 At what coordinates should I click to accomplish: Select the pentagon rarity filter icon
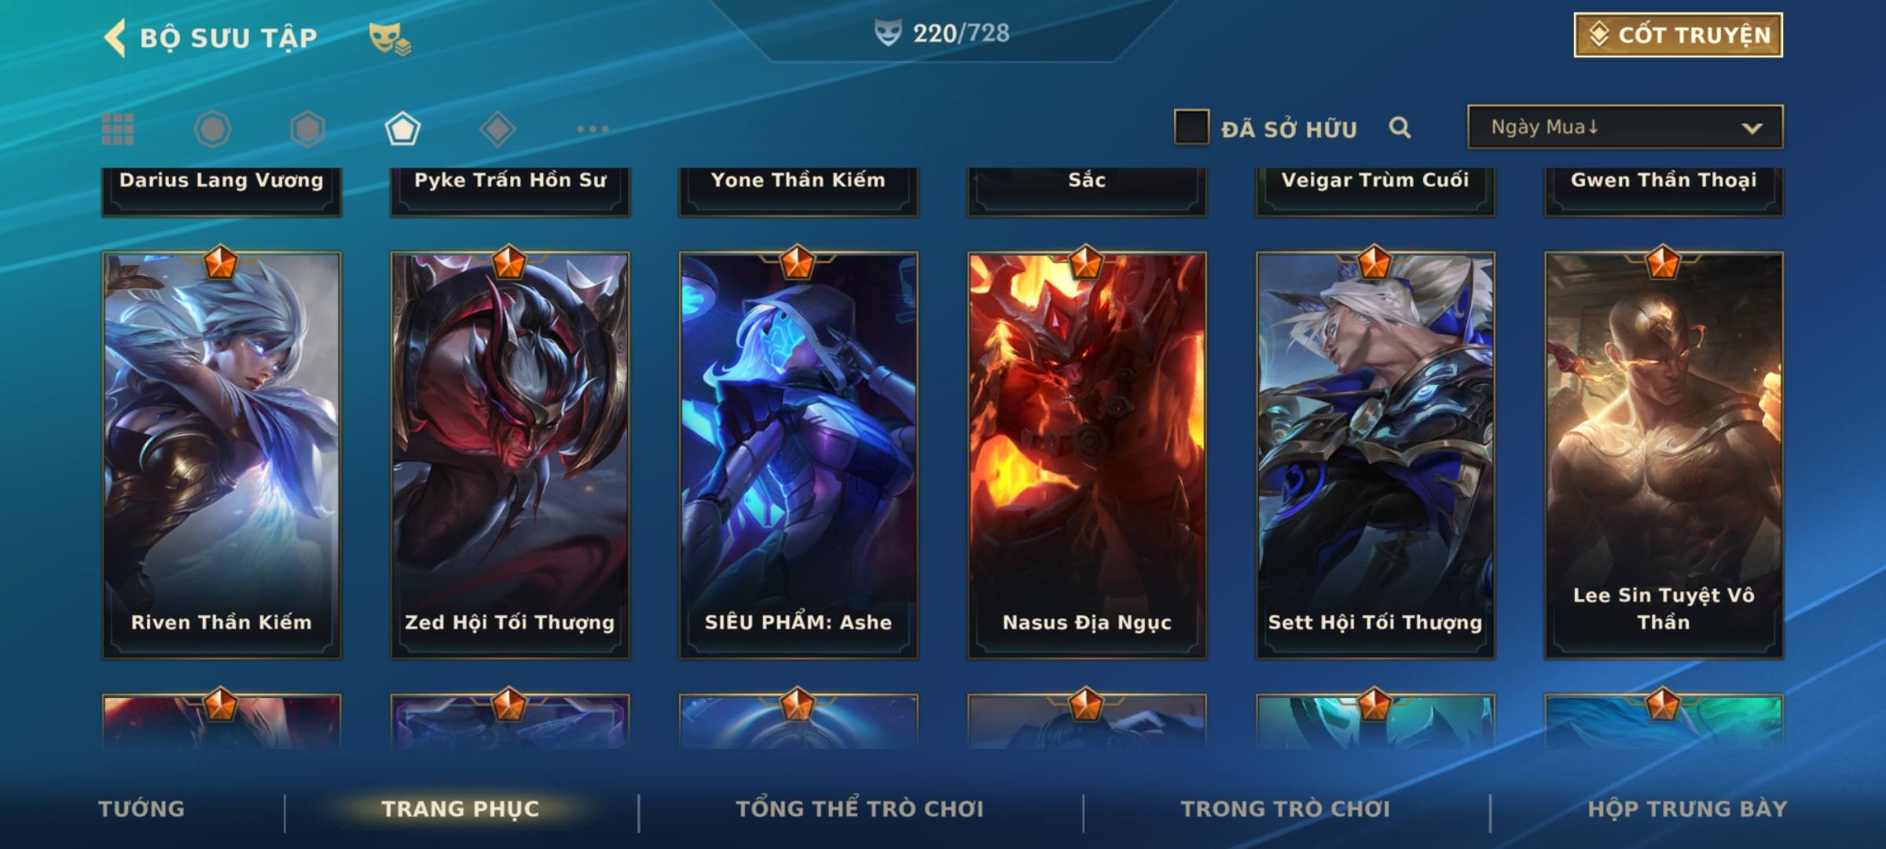point(402,129)
